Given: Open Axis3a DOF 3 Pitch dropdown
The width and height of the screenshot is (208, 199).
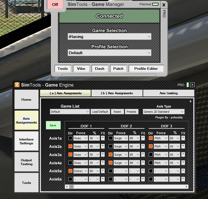Looking at the screenshot, I should coord(161,155).
